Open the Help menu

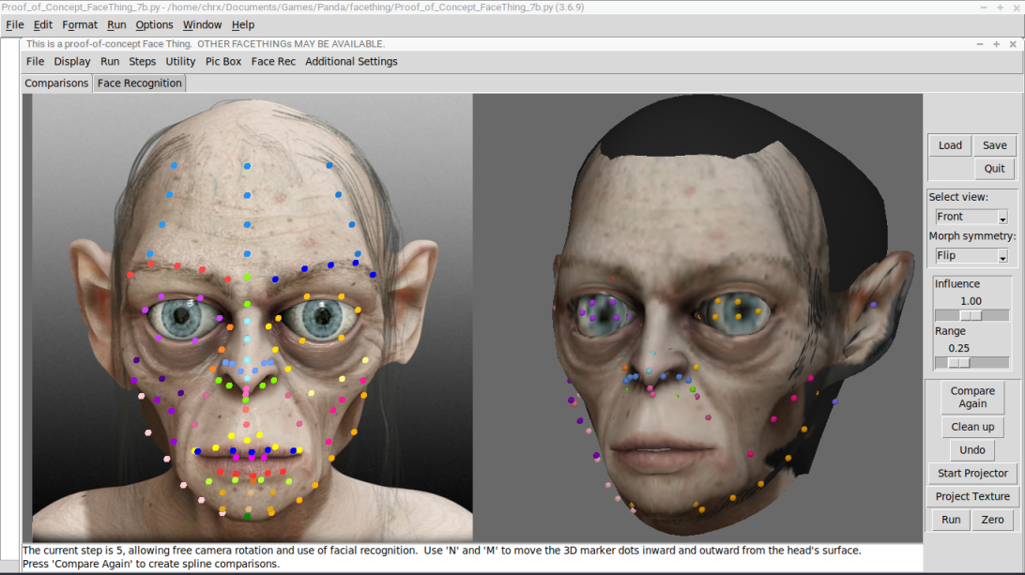[x=242, y=24]
